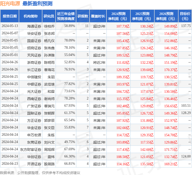Click the 2024 profit 107.85亿
The image size is (192, 175).
(x=123, y=48)
